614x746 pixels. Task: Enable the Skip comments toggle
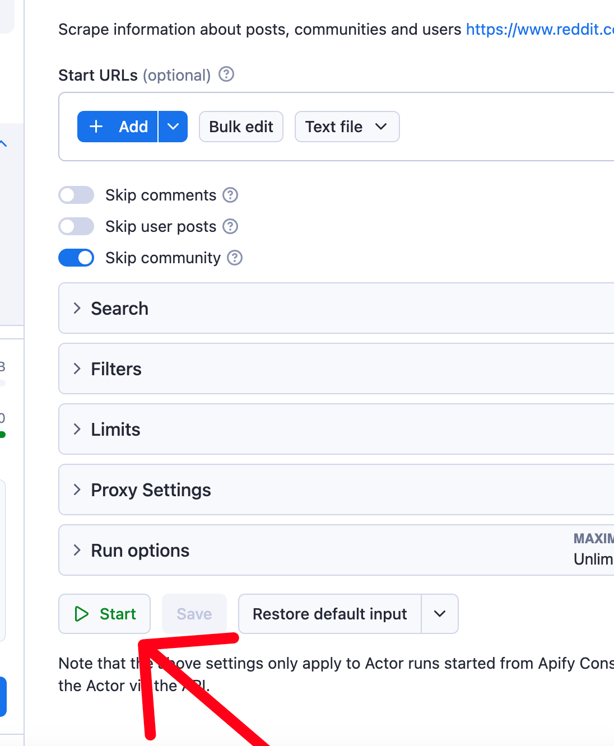point(76,195)
